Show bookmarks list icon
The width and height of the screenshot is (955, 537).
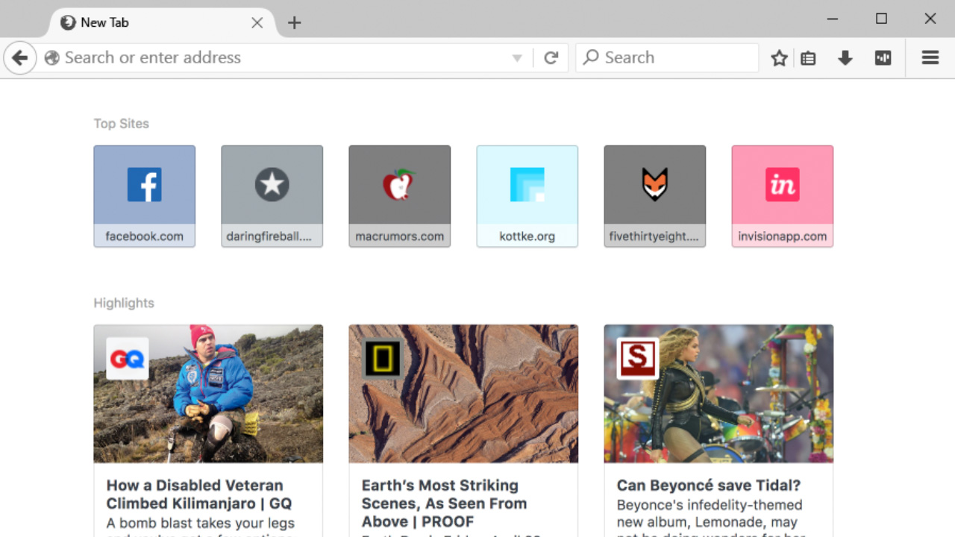[x=808, y=57]
